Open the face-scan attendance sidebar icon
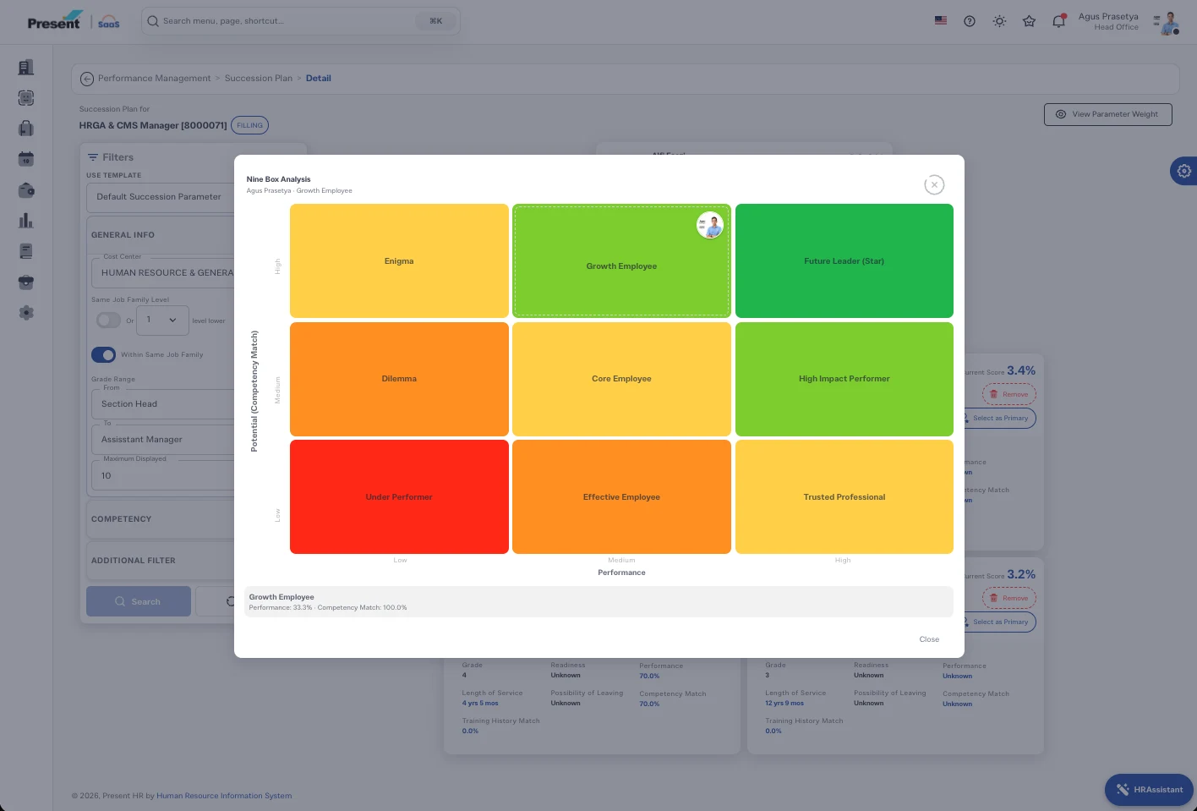The width and height of the screenshot is (1197, 811). 26,98
